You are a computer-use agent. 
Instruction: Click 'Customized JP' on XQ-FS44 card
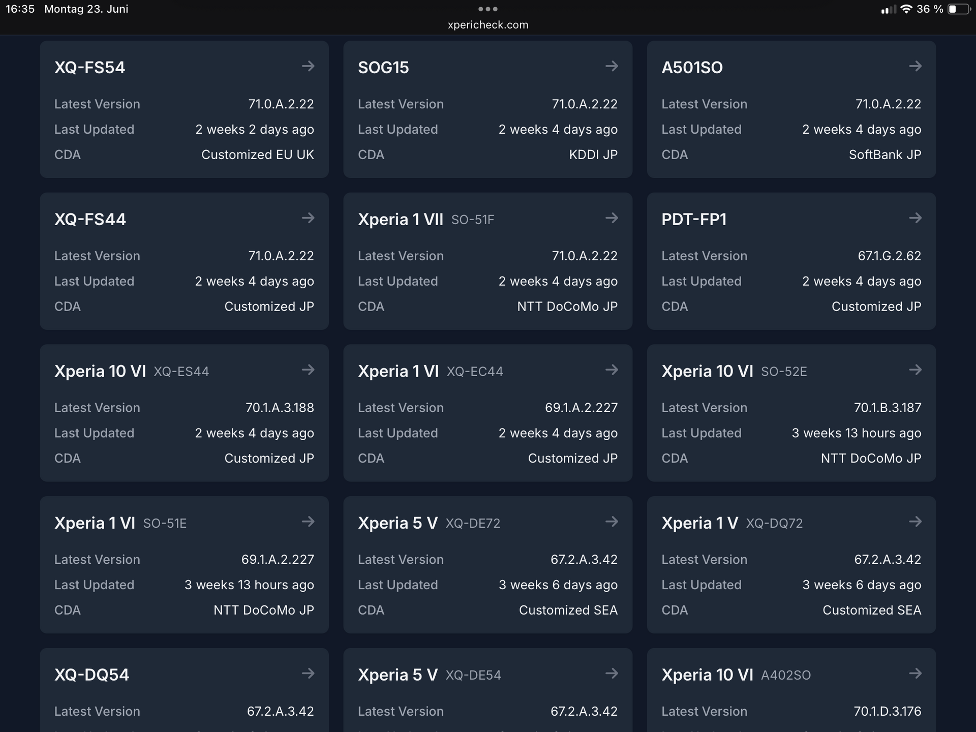pos(269,307)
